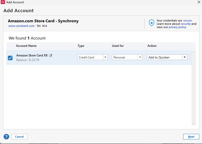Click the Action column header

(x=152, y=46)
